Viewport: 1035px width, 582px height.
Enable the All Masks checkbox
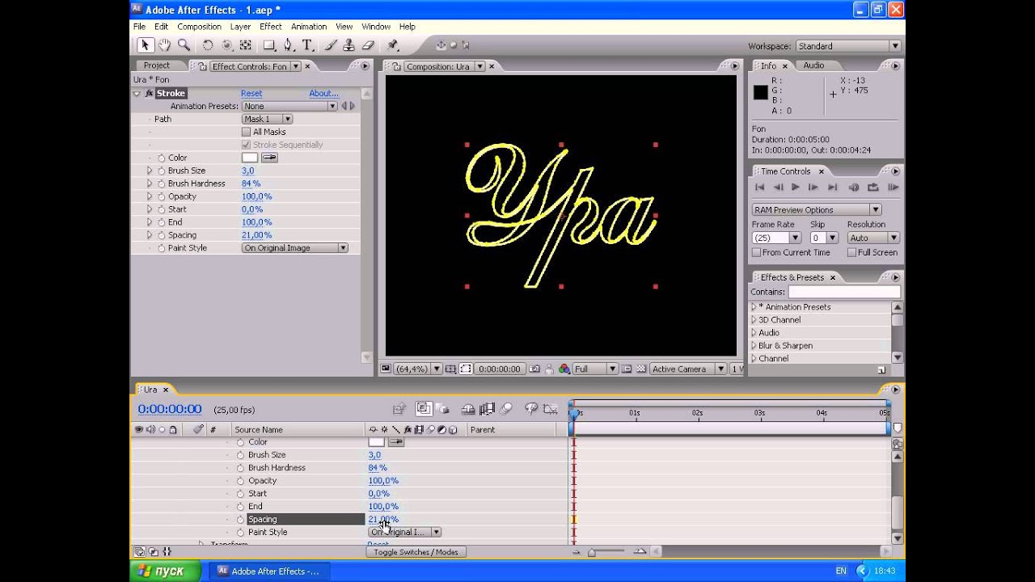tap(246, 132)
